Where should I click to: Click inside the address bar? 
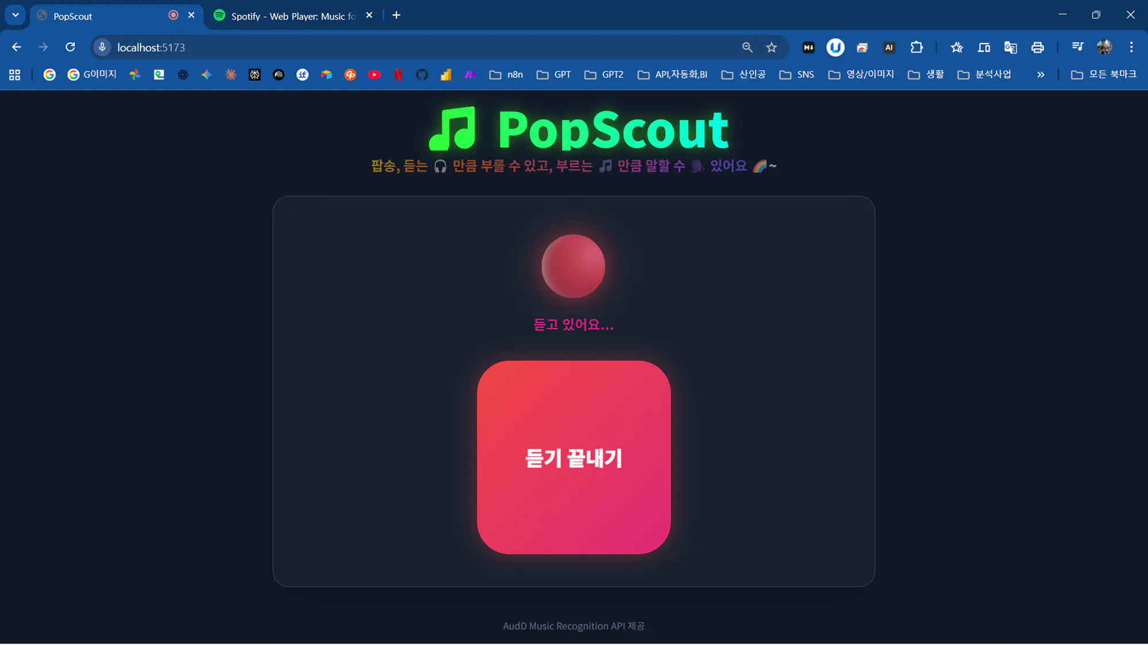344,47
